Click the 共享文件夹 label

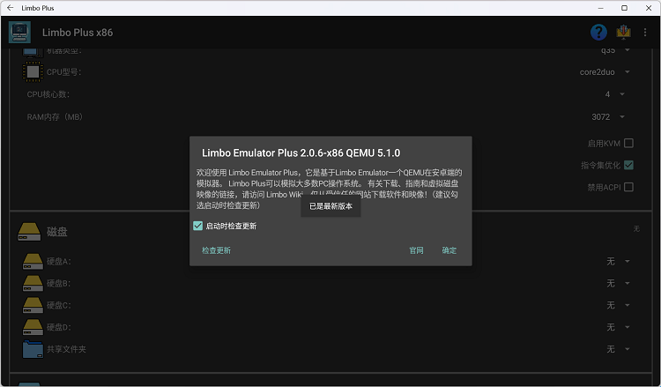(x=66, y=349)
